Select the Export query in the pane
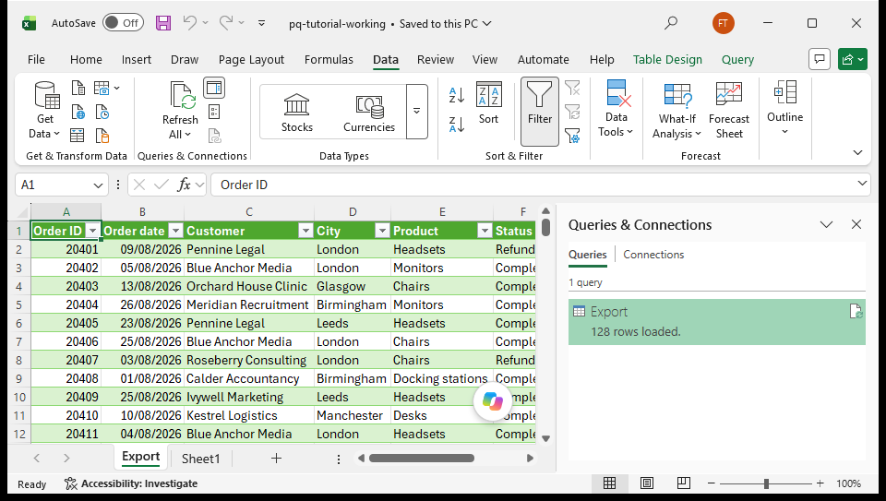Image resolution: width=886 pixels, height=501 pixels. tap(716, 321)
